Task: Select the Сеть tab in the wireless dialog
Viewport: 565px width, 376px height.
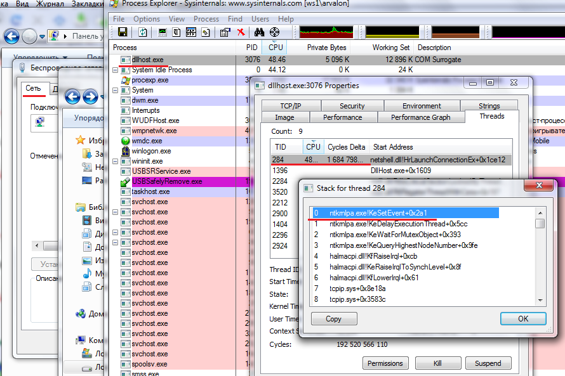Action: click(33, 88)
